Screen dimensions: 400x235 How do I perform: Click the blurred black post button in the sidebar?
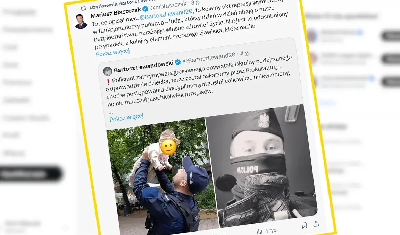pos(31,174)
